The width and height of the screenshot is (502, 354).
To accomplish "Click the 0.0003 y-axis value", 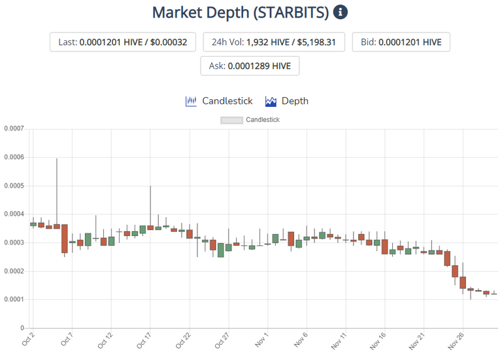I will click(x=14, y=243).
